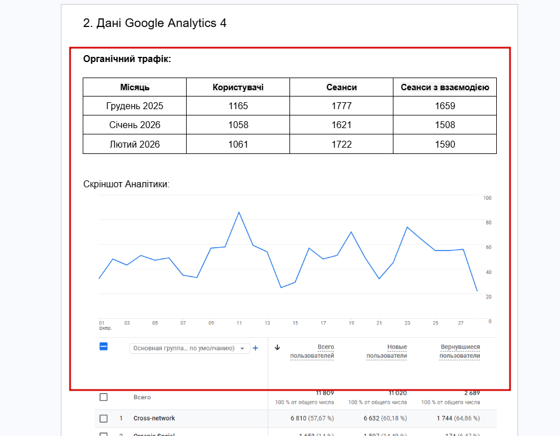Click the users value 1058
This screenshot has height=436, width=560.
[238, 125]
